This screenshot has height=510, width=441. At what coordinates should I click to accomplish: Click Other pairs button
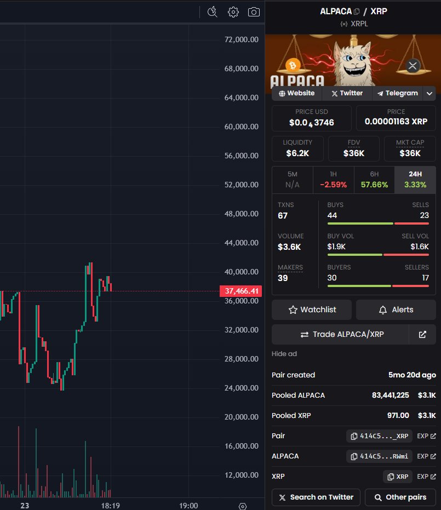[x=400, y=497]
